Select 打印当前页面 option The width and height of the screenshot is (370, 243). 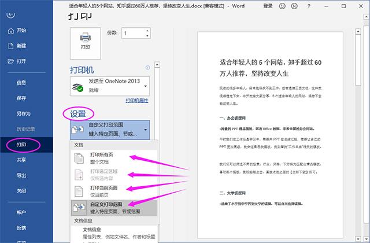tap(114, 191)
